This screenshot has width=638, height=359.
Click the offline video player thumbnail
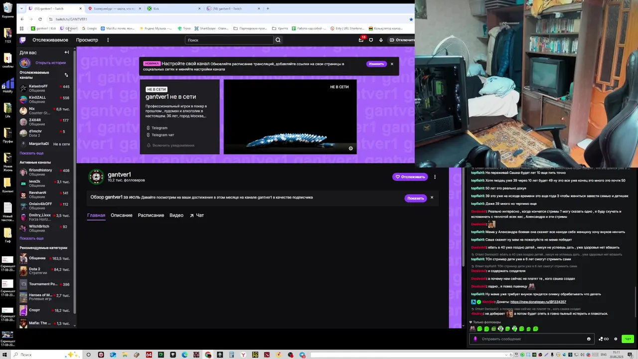[290, 117]
